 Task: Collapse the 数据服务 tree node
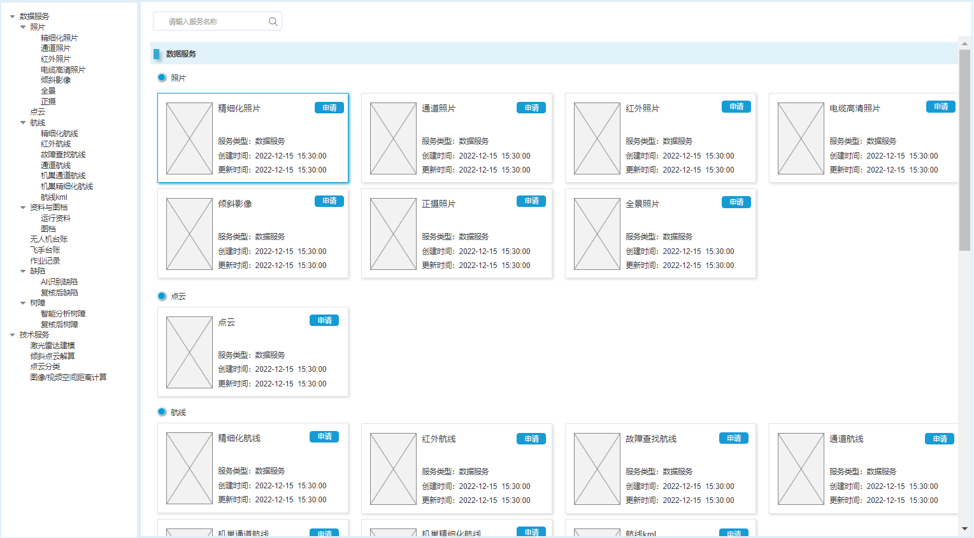(12, 17)
